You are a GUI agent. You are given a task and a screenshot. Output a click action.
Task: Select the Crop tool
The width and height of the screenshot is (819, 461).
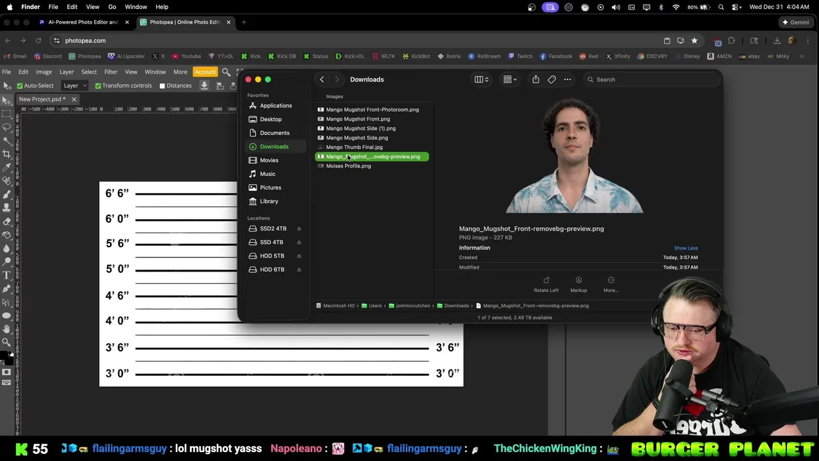(7, 154)
